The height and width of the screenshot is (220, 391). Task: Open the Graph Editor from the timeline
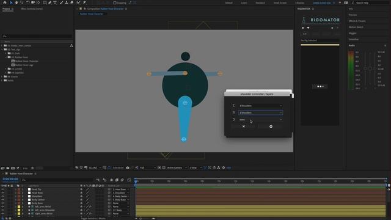click(129, 180)
